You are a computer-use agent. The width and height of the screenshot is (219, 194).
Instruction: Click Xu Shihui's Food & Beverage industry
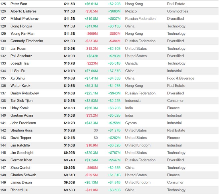(x=181, y=78)
